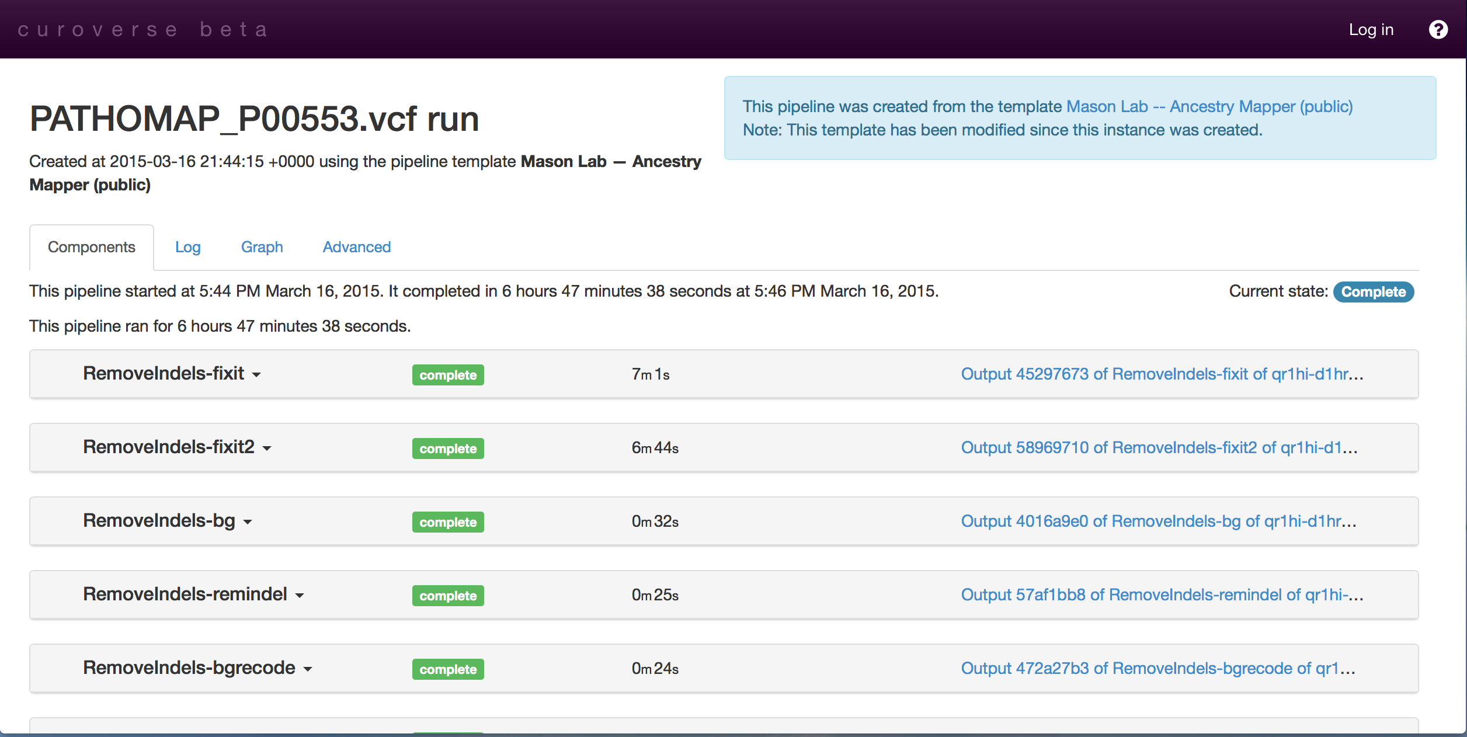Click the 6m 44s runtime value
The height and width of the screenshot is (737, 1467).
click(655, 447)
